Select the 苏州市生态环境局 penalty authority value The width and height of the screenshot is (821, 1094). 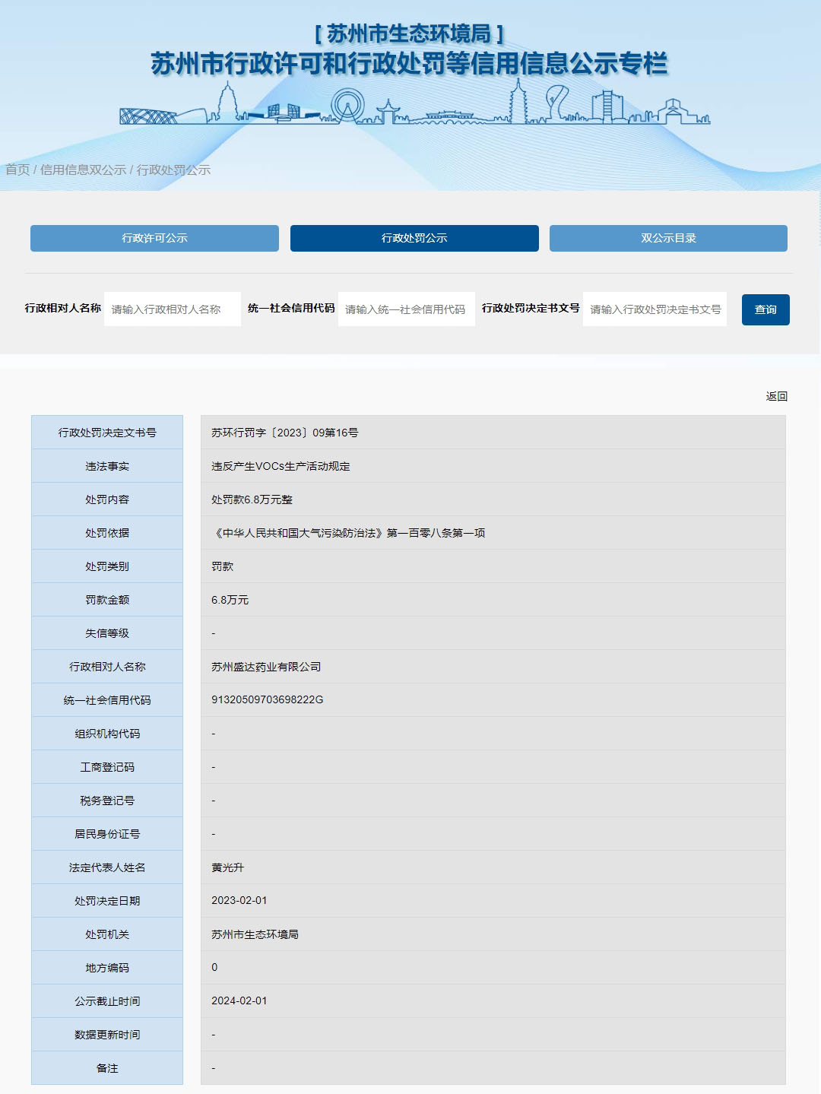tap(255, 934)
